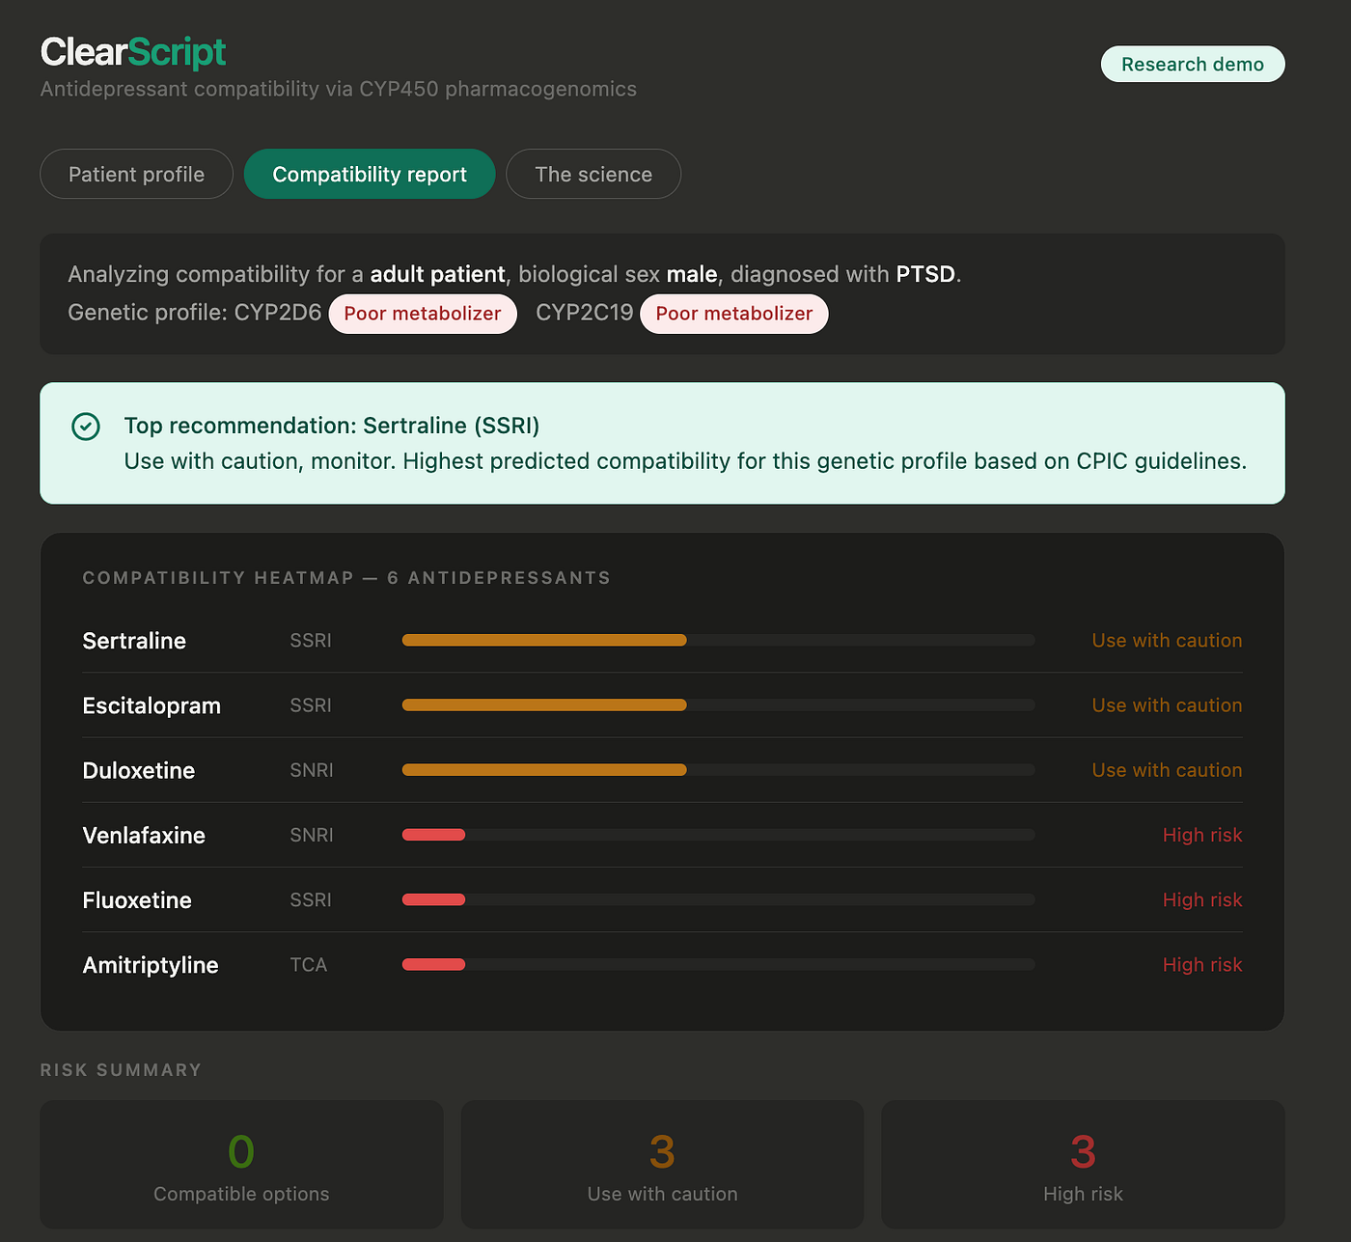
Task: Open the Use with caution summary card
Action: [x=662, y=1165]
